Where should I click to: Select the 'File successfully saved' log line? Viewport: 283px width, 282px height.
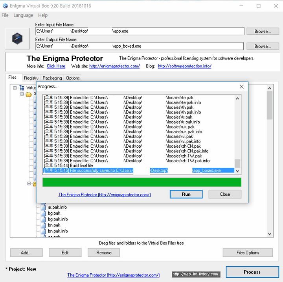(x=139, y=171)
